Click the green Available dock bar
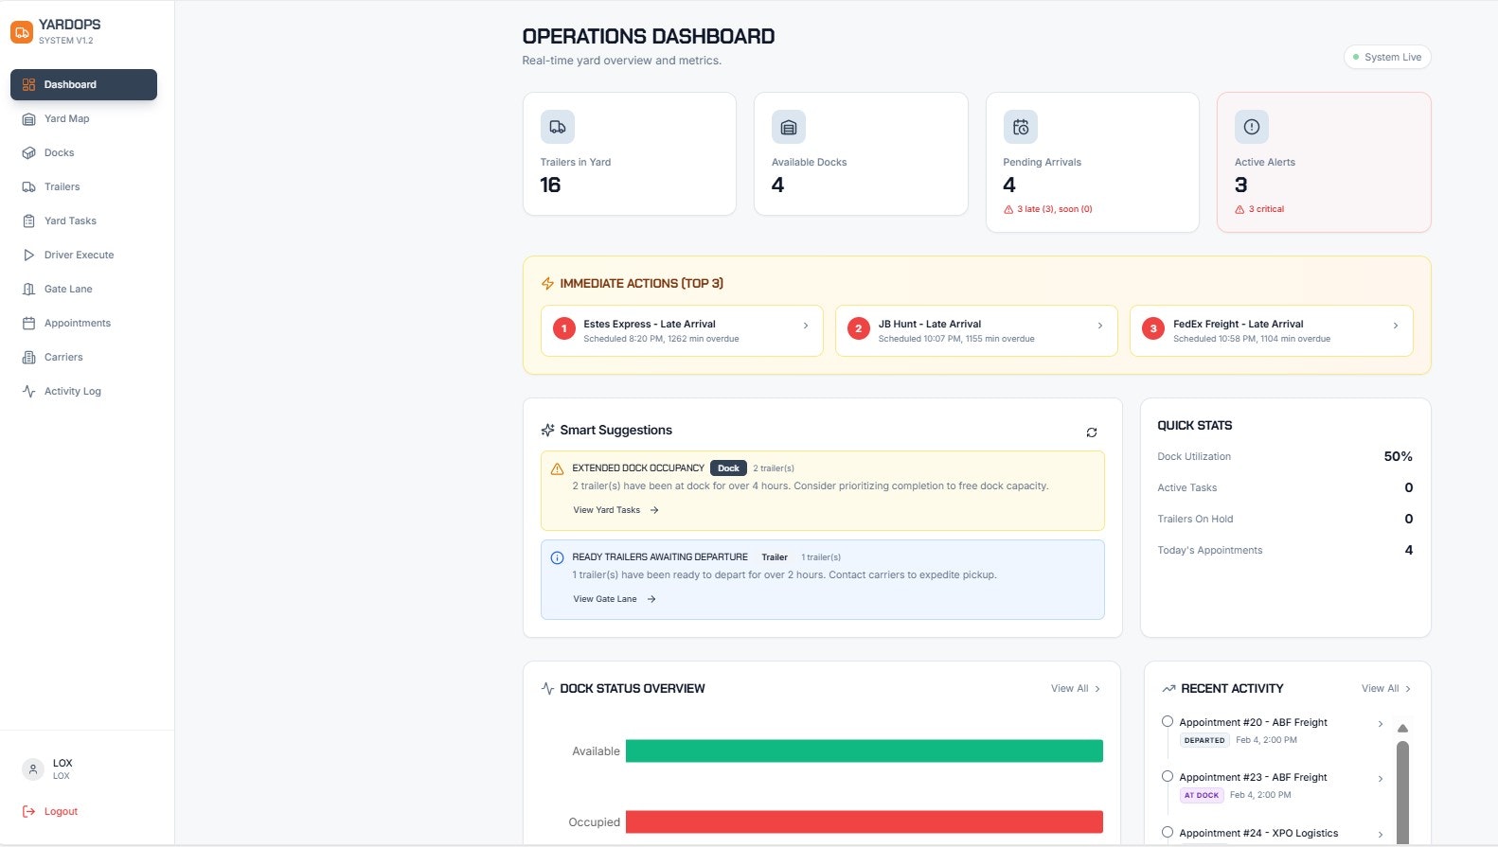The width and height of the screenshot is (1498, 847). point(865,750)
